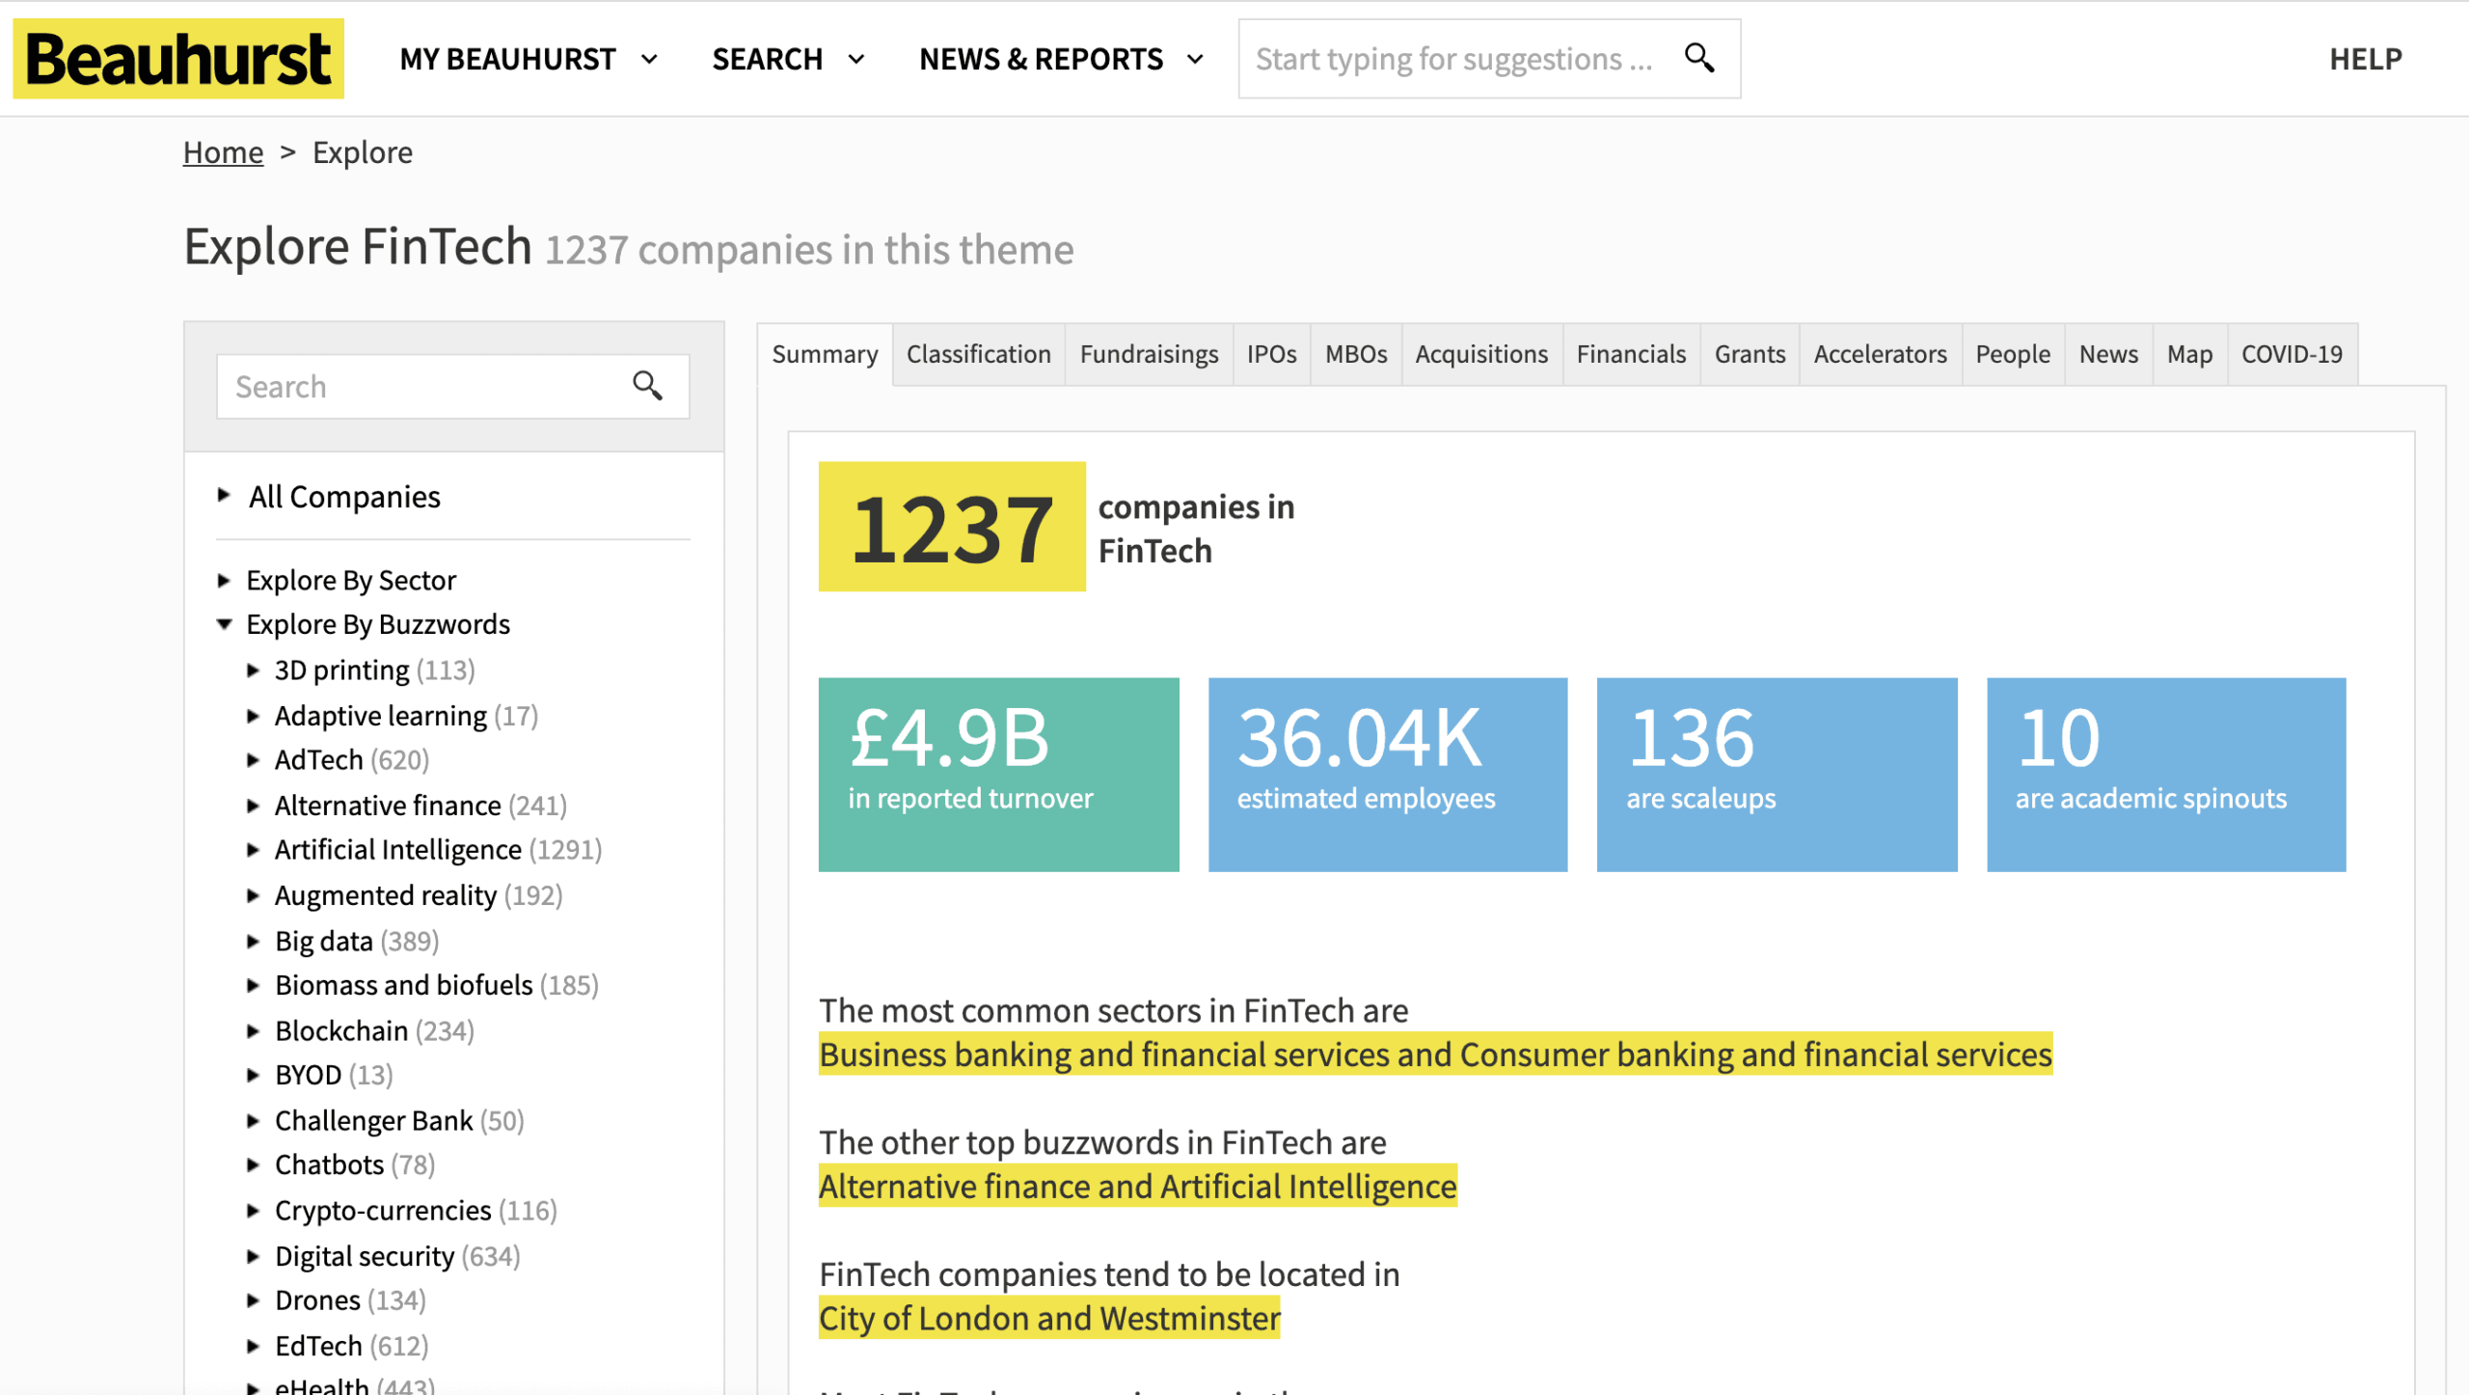The height and width of the screenshot is (1395, 2469).
Task: Click the HELP link
Action: pyautogui.click(x=2365, y=59)
